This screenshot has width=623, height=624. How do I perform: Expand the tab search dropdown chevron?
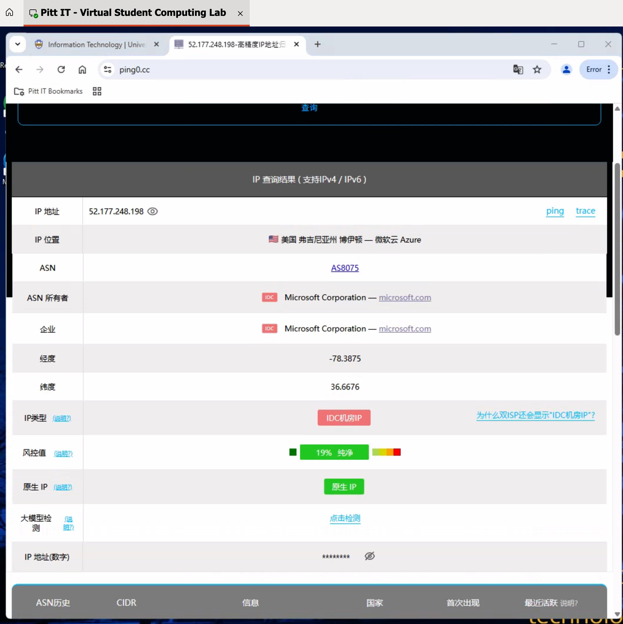tap(18, 44)
